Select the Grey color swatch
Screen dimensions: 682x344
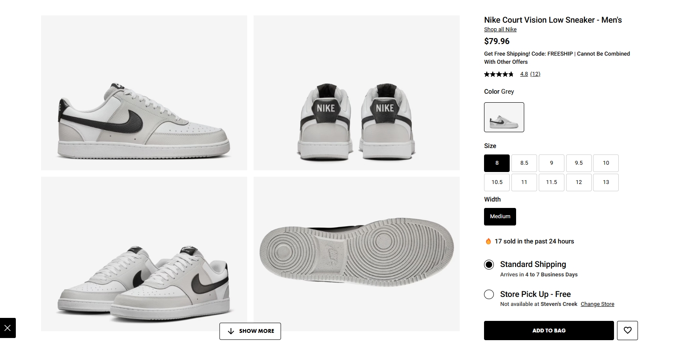point(504,117)
